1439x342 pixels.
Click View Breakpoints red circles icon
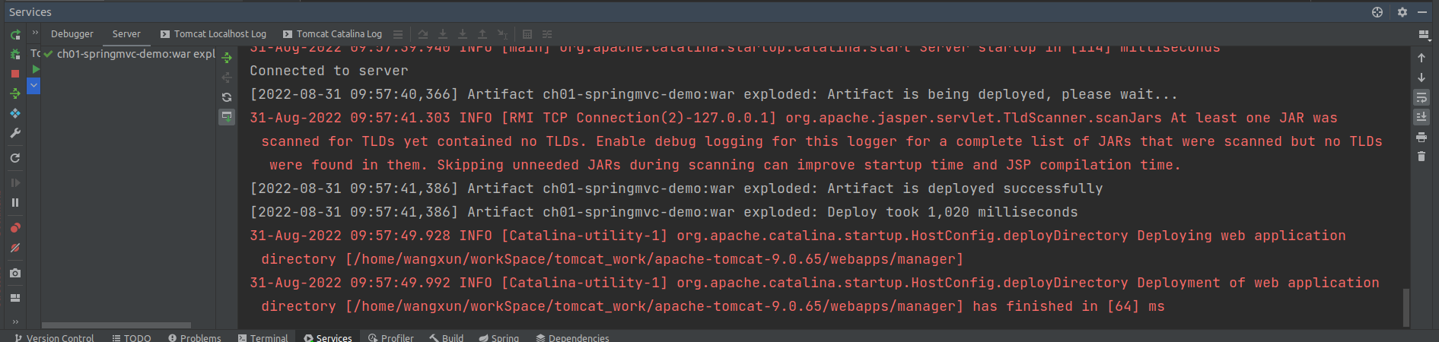[14, 227]
